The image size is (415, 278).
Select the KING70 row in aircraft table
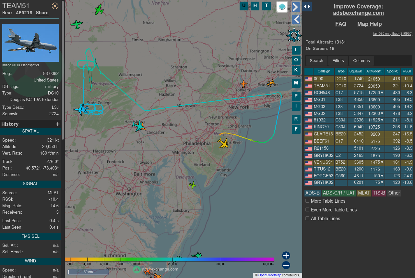click(x=359, y=127)
